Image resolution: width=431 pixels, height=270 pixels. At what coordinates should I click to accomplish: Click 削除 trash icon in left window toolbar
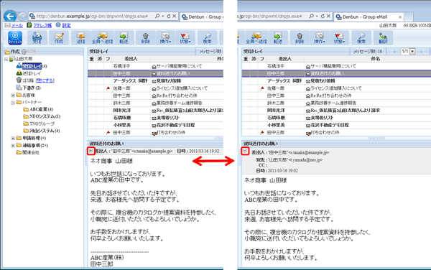click(x=145, y=38)
